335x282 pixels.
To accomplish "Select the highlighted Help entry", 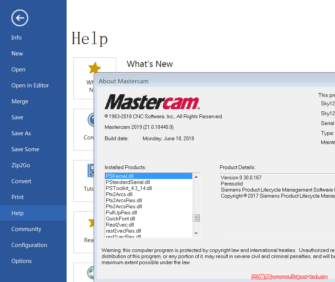I will coord(33,213).
